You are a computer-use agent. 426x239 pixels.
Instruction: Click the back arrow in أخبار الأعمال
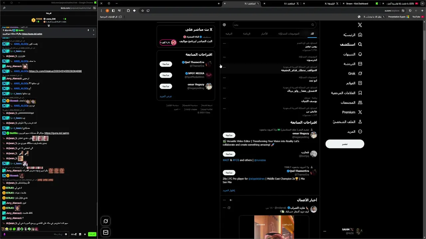coord(231,200)
